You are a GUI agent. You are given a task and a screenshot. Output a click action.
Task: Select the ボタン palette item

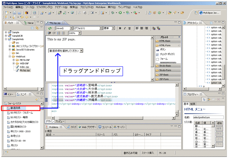(x=163, y=49)
